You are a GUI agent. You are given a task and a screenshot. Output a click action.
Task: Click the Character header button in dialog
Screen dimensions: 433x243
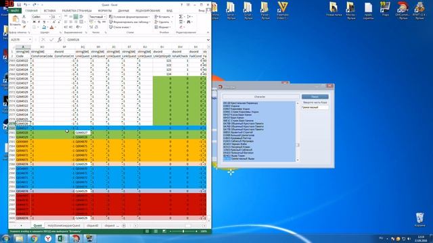click(260, 97)
